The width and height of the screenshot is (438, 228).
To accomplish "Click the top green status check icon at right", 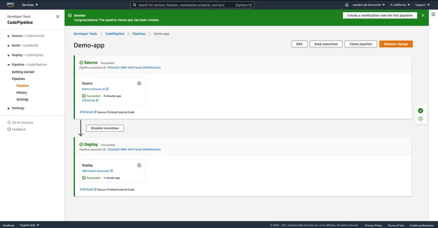I will click(x=420, y=110).
